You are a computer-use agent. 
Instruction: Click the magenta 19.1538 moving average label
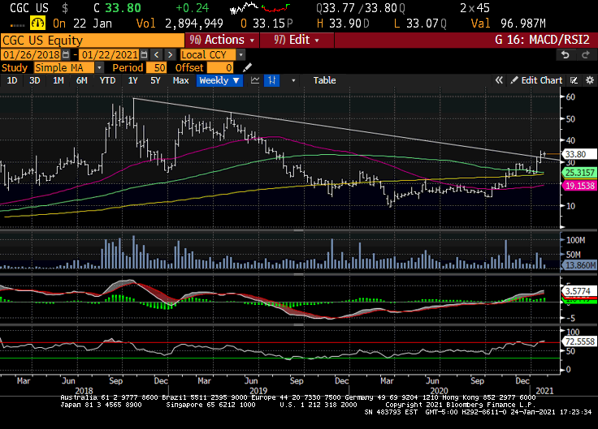coord(579,186)
